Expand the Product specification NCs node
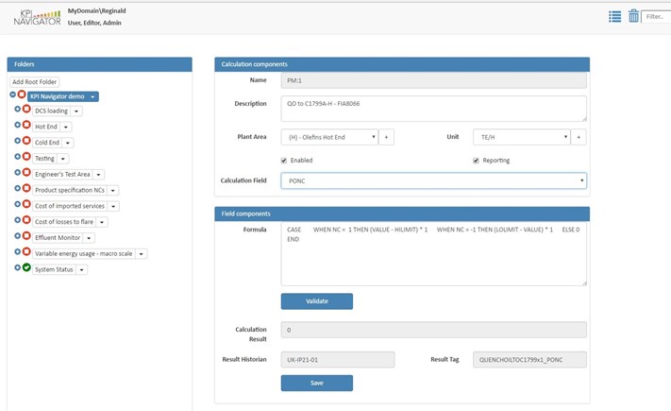This screenshot has width=671, height=411. 18,188
